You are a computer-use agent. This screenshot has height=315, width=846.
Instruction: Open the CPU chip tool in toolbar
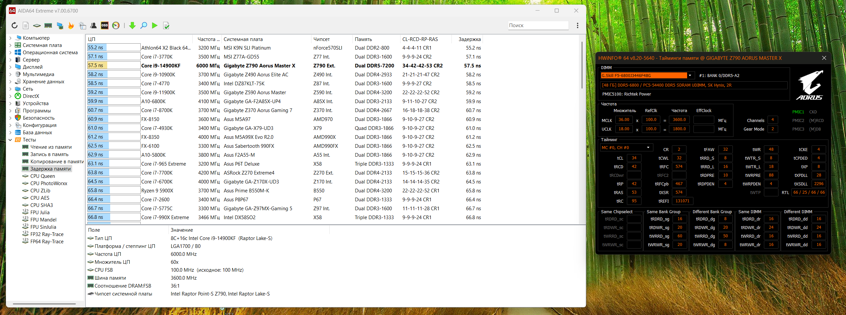coord(37,25)
